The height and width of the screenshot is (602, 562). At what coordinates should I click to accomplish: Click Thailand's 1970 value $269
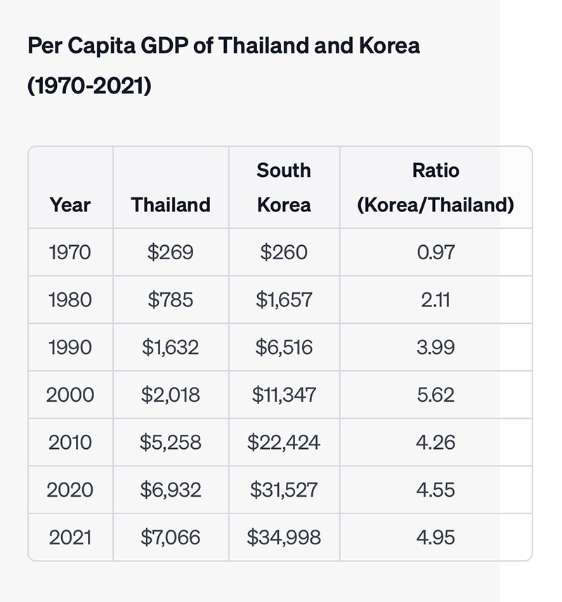[171, 252]
